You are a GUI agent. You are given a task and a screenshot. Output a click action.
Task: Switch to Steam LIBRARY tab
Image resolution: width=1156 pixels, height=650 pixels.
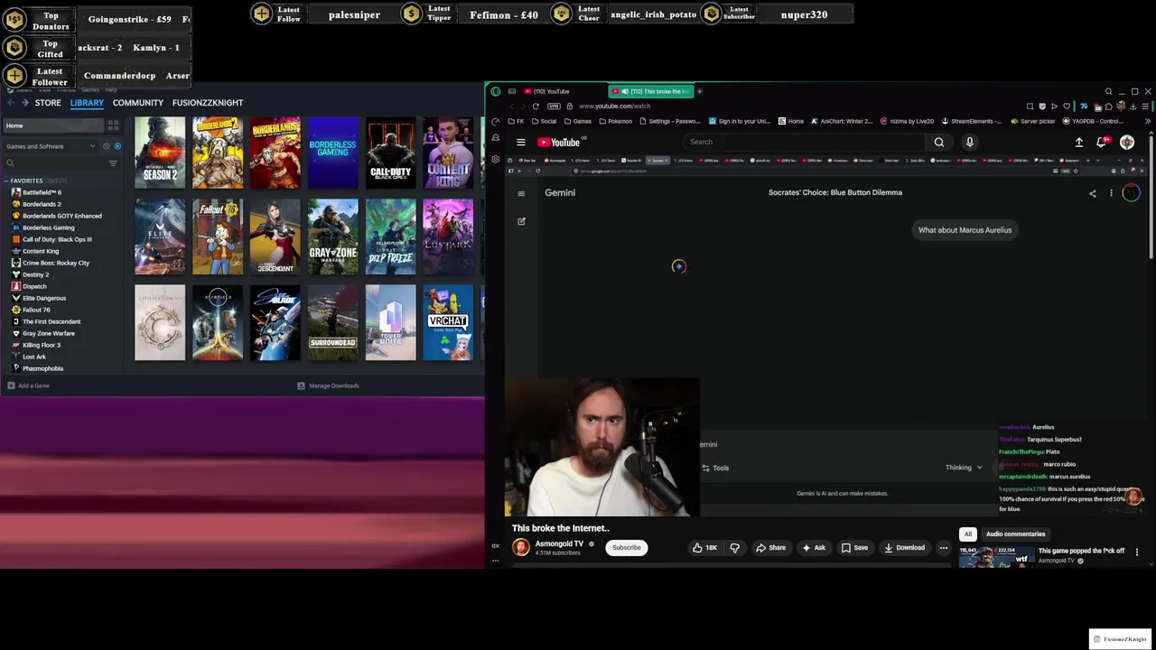pyautogui.click(x=87, y=103)
